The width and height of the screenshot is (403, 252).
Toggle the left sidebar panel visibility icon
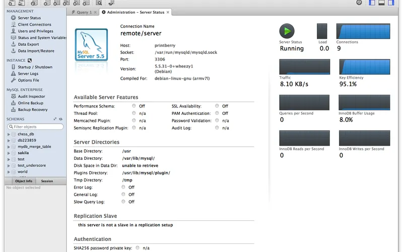pyautogui.click(x=372, y=3)
